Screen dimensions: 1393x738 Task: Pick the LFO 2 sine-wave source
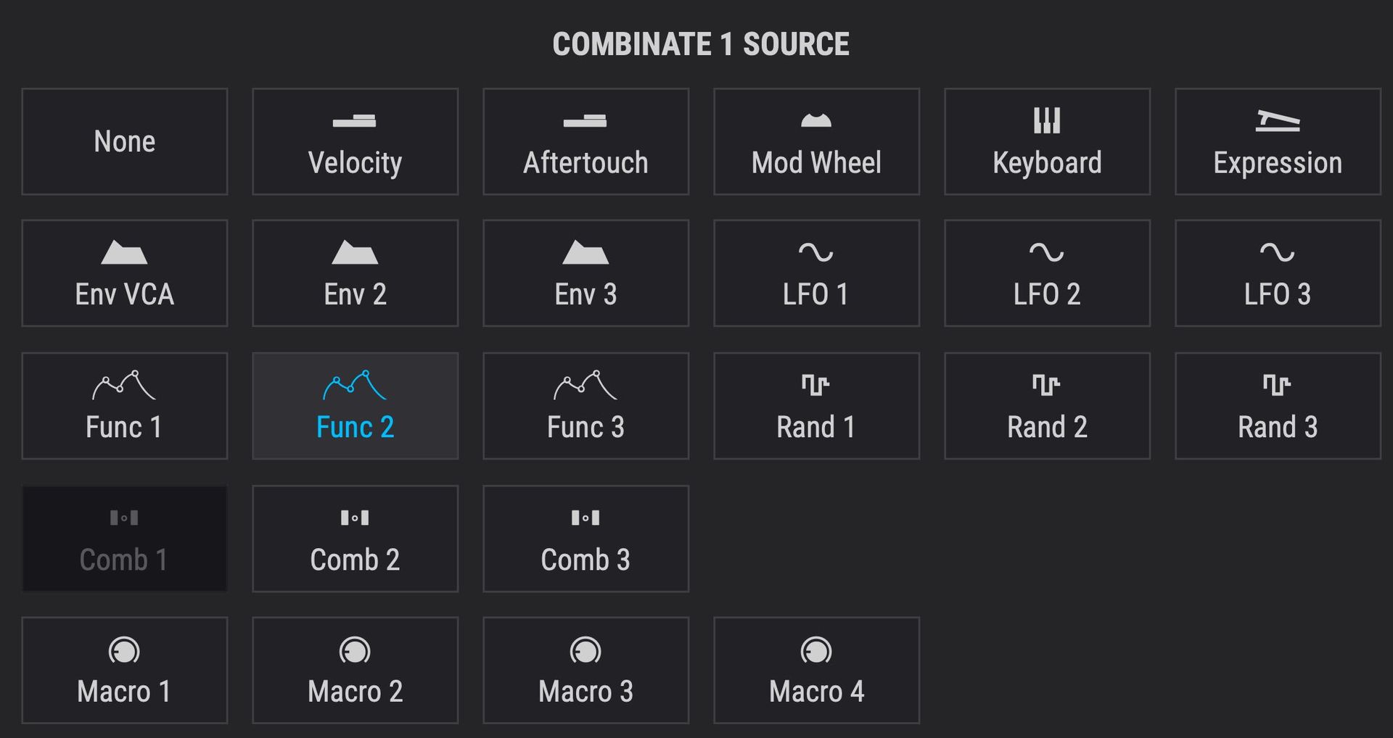1047,273
